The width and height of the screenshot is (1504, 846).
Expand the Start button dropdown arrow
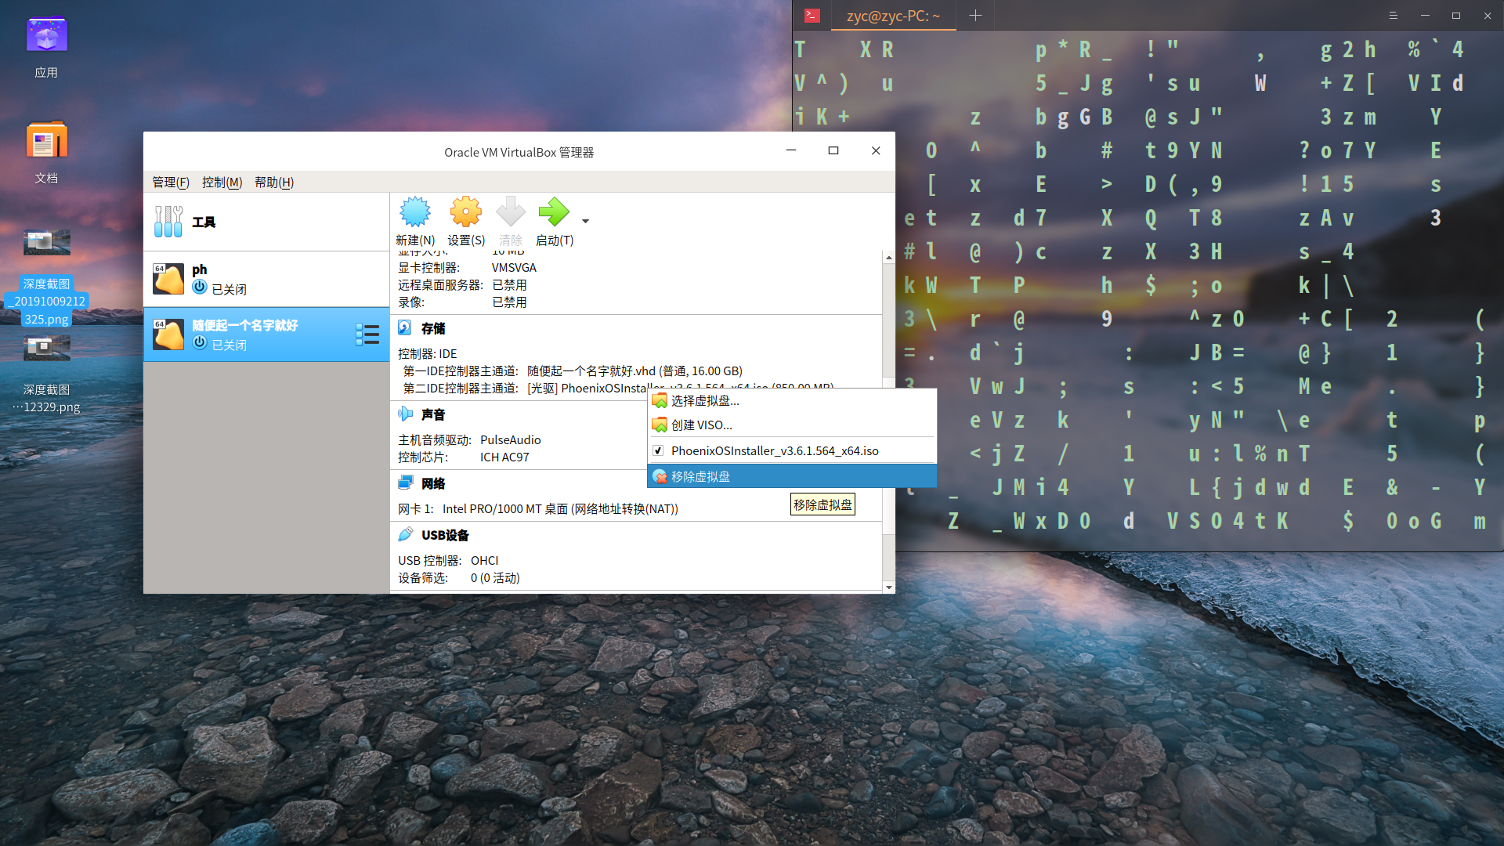click(585, 221)
